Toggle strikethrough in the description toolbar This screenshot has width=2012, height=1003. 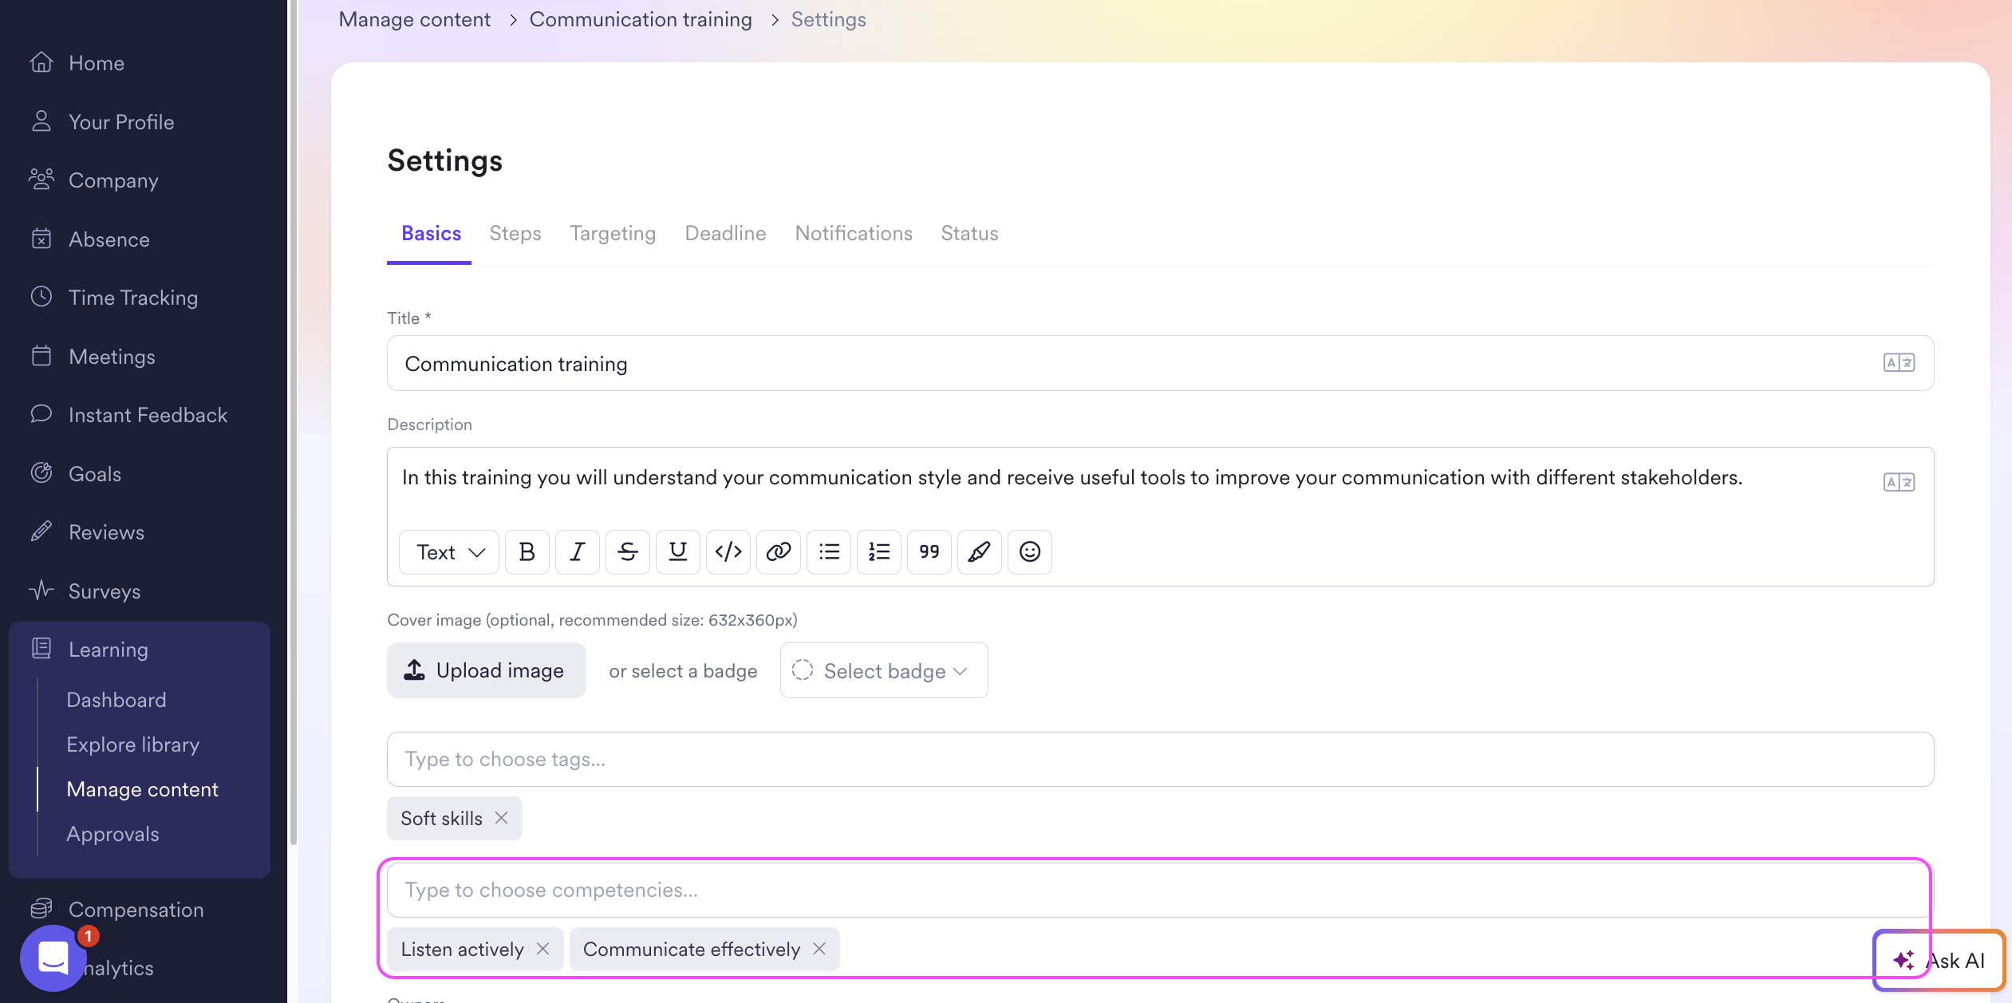tap(627, 551)
